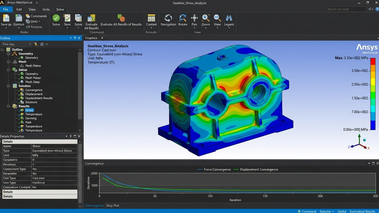Collapse the Geometry group in the tree

coord(8,54)
